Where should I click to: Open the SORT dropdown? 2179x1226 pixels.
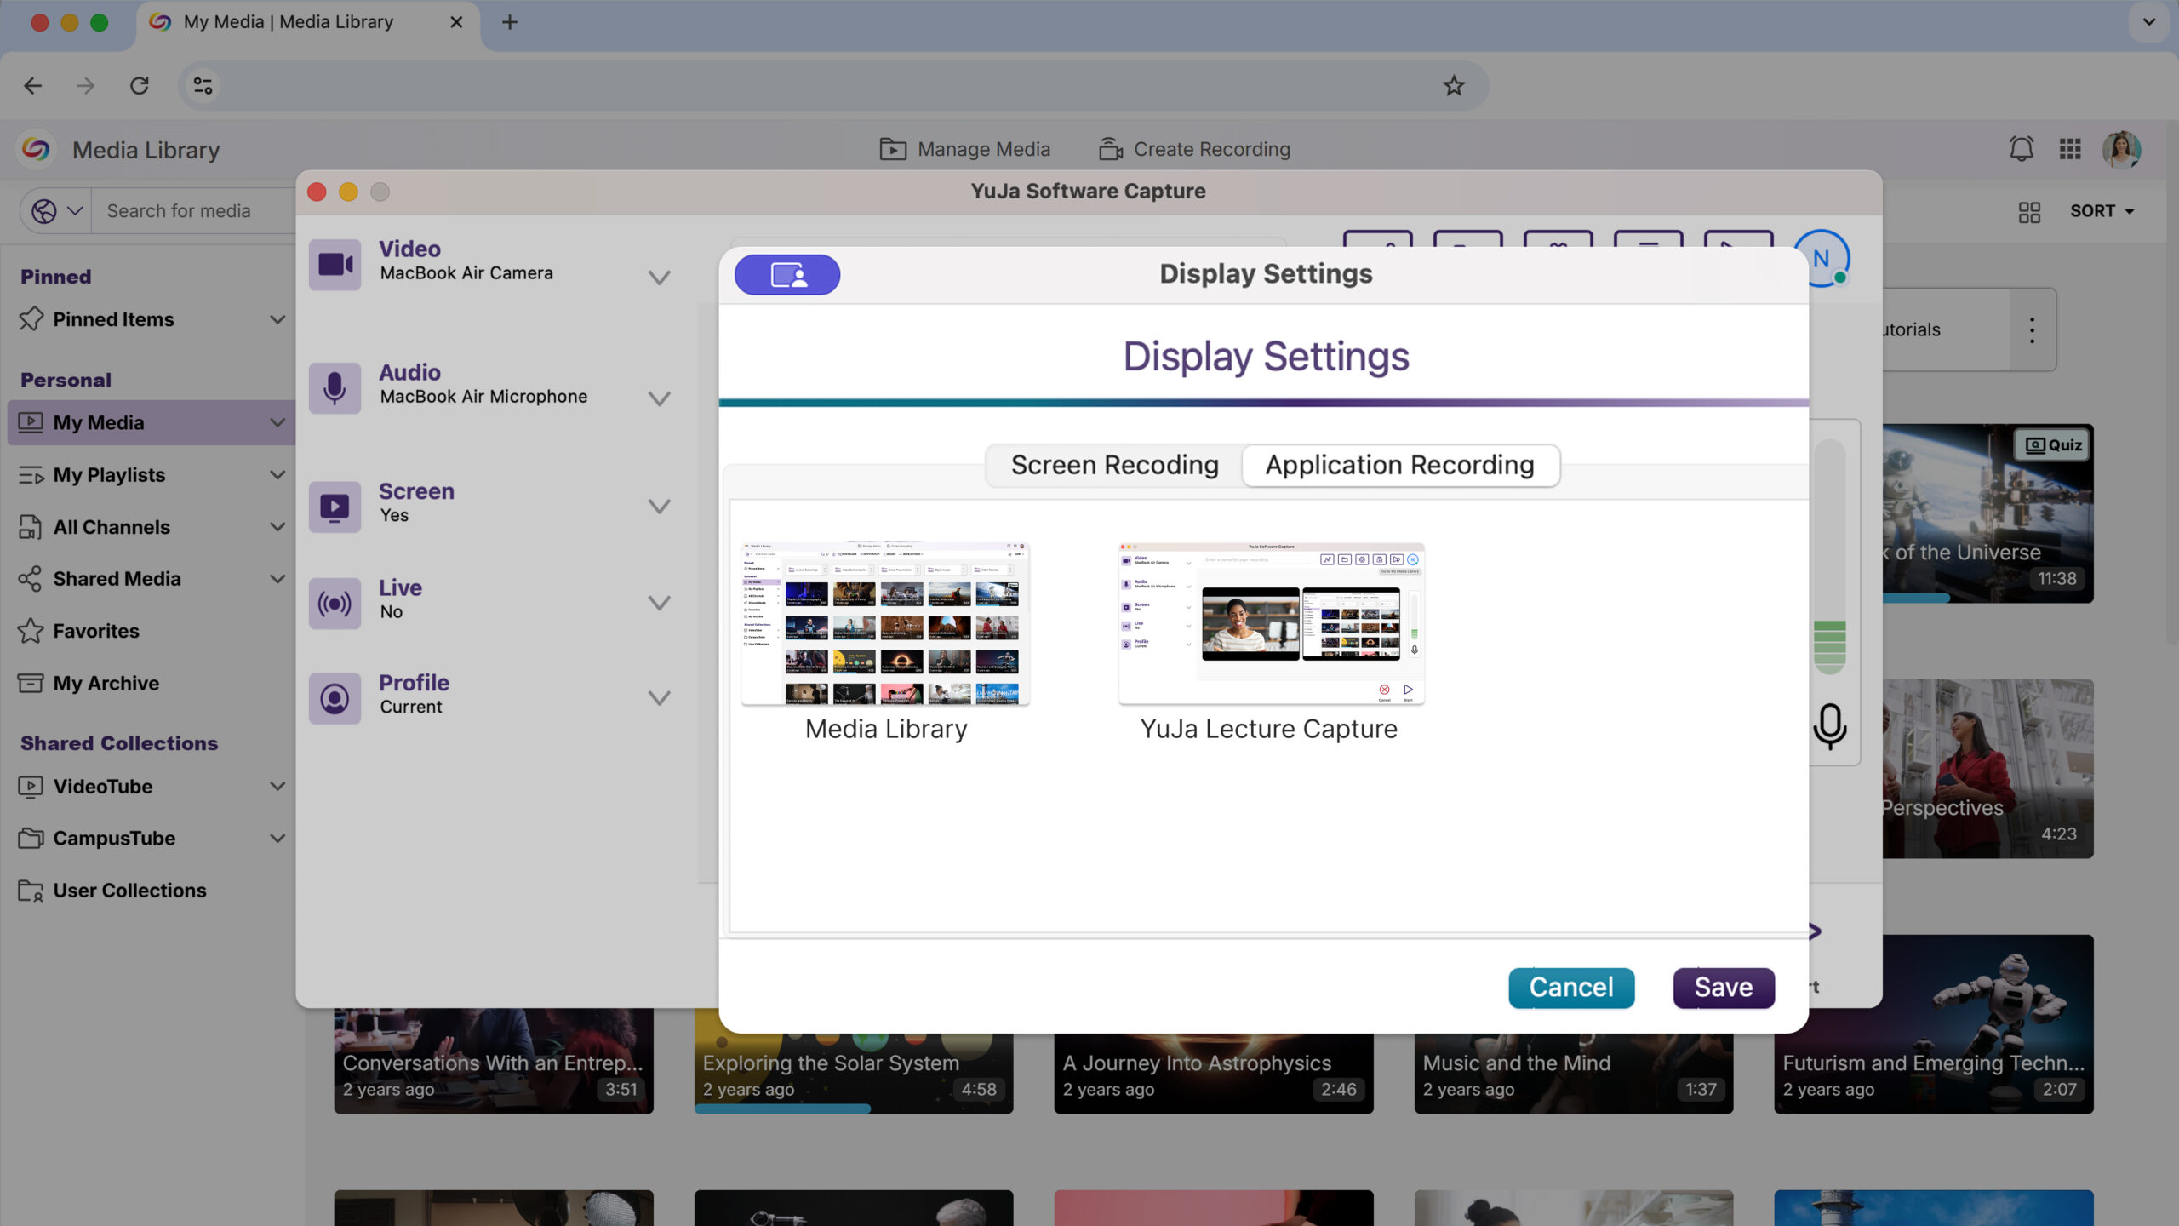pos(2102,211)
